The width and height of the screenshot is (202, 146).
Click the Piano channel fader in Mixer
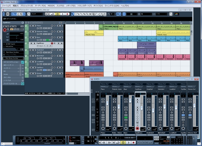[x=107, y=103]
